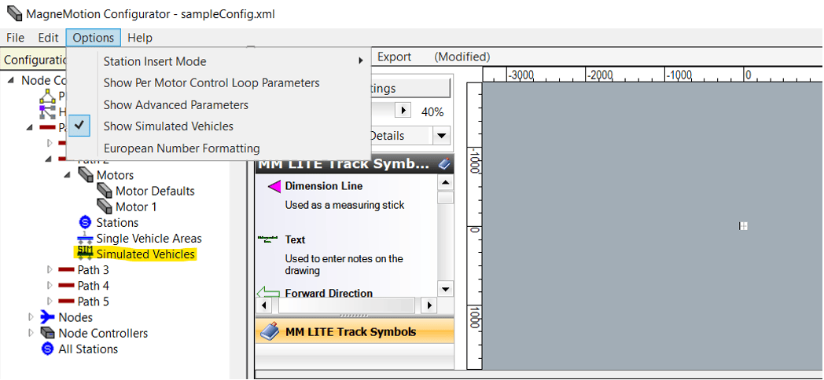
Task: Click the zoom increase arrow beside 40%
Action: click(x=403, y=111)
